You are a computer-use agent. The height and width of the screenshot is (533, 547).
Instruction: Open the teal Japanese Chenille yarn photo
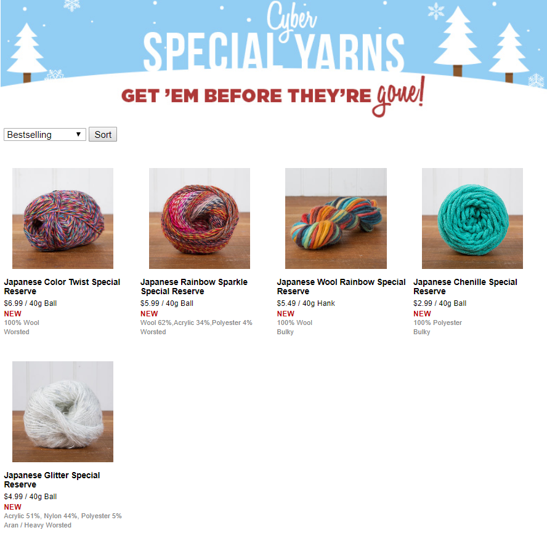point(472,218)
